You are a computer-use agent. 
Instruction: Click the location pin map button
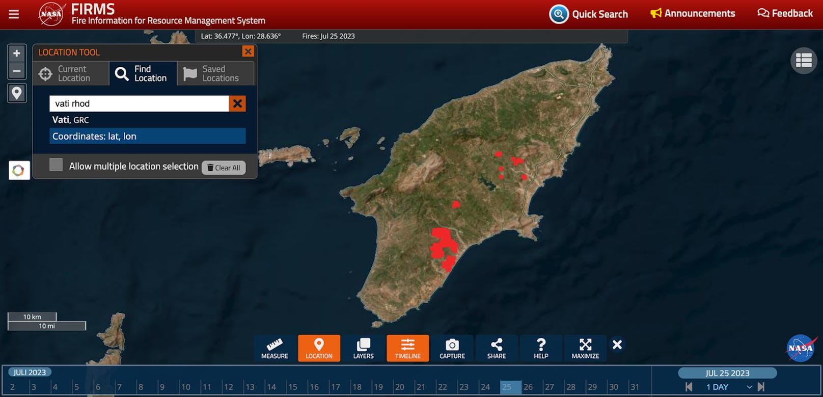point(17,93)
